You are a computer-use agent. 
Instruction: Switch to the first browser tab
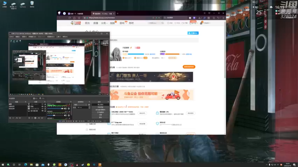click(78, 14)
